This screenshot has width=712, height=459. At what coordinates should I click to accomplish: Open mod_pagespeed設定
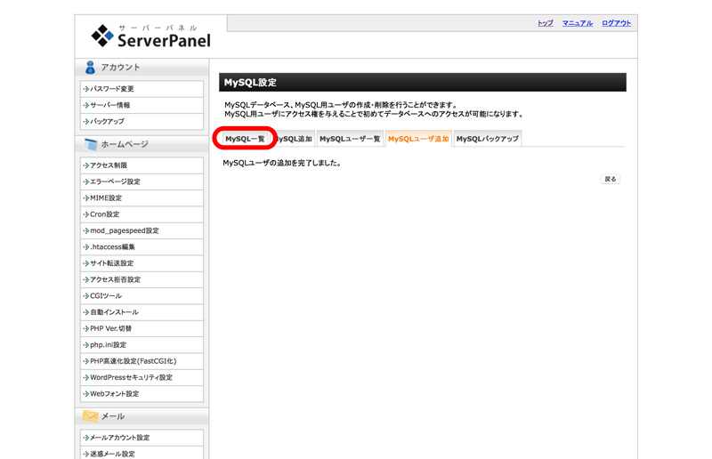(x=142, y=230)
